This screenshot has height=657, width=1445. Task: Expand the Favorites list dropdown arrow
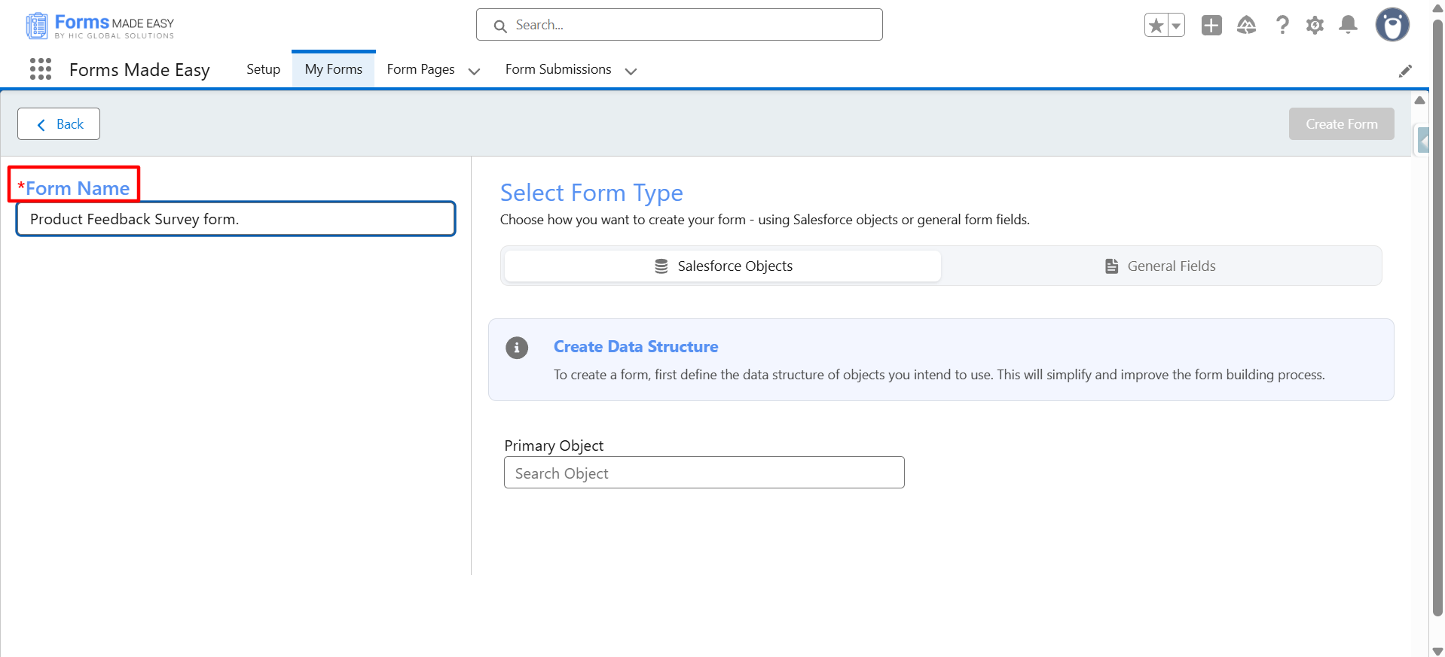(x=1176, y=26)
